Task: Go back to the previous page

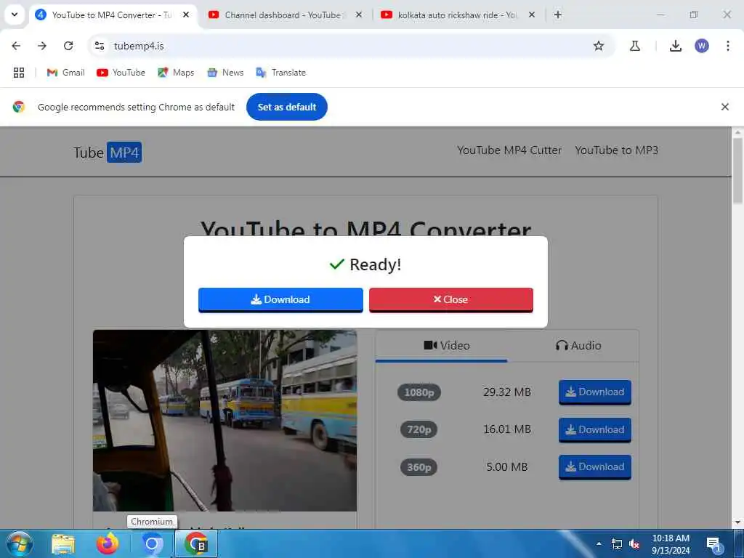Action: [x=16, y=46]
